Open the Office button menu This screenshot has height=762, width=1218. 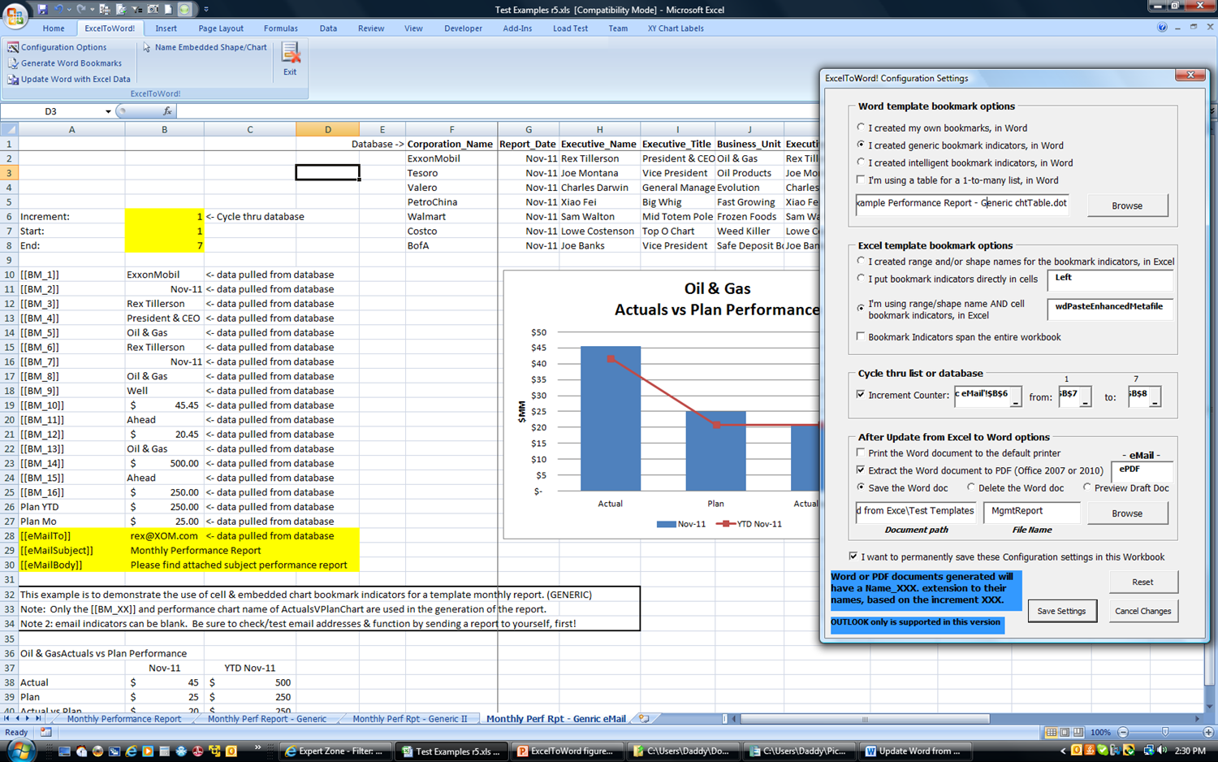pyautogui.click(x=15, y=15)
